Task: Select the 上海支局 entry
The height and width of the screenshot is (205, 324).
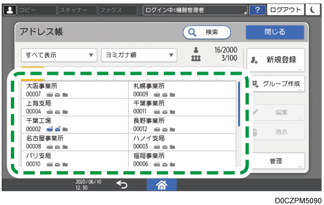Action: click(x=75, y=107)
